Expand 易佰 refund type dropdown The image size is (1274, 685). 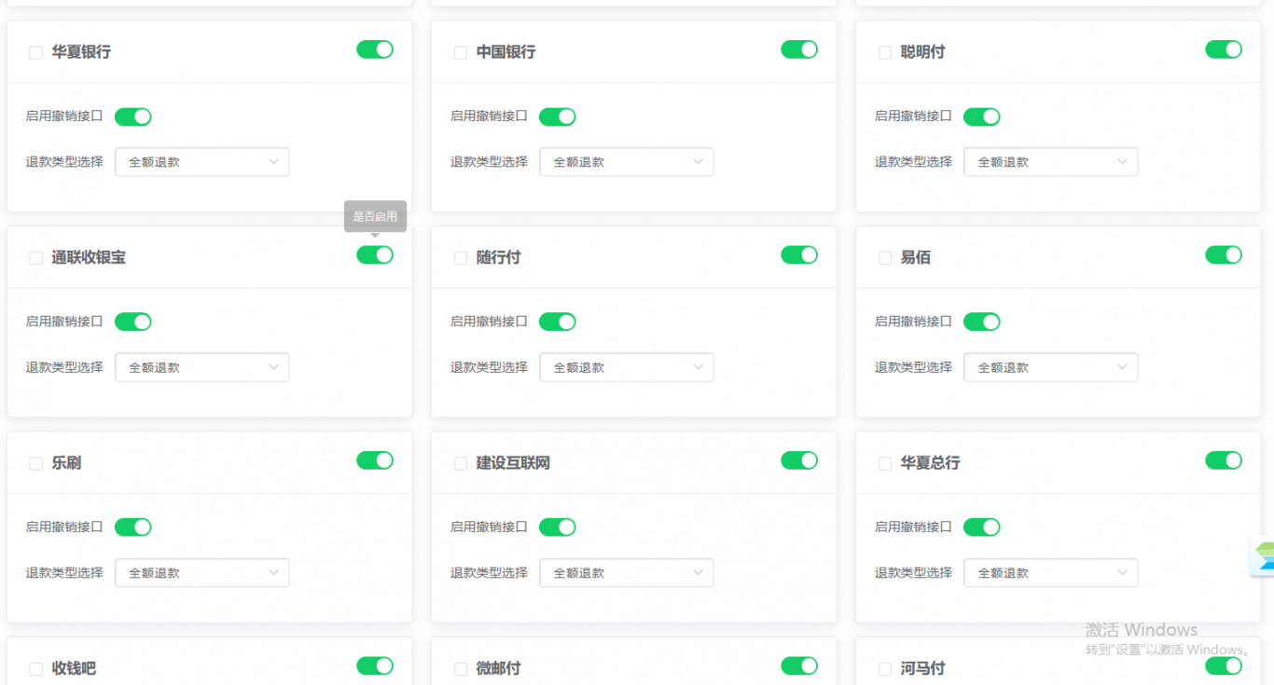[x=1051, y=367]
